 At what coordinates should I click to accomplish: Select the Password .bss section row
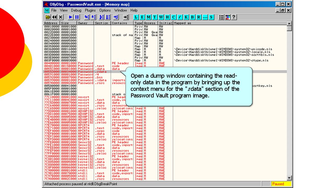click(x=165, y=77)
